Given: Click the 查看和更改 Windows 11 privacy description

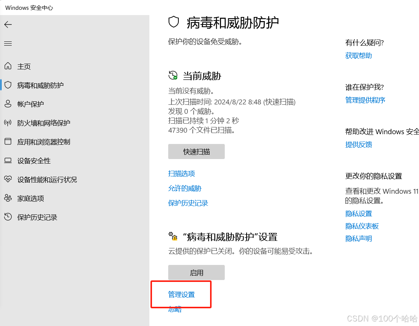Looking at the screenshot, I should (382, 196).
